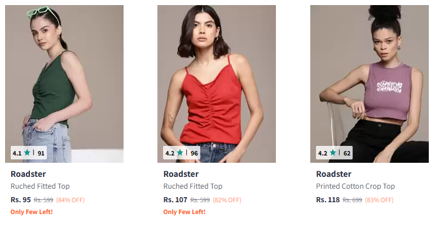Click Roadster brand name under red top

pyautogui.click(x=181, y=174)
